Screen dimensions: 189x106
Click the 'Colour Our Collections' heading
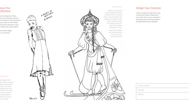coord(5,9)
